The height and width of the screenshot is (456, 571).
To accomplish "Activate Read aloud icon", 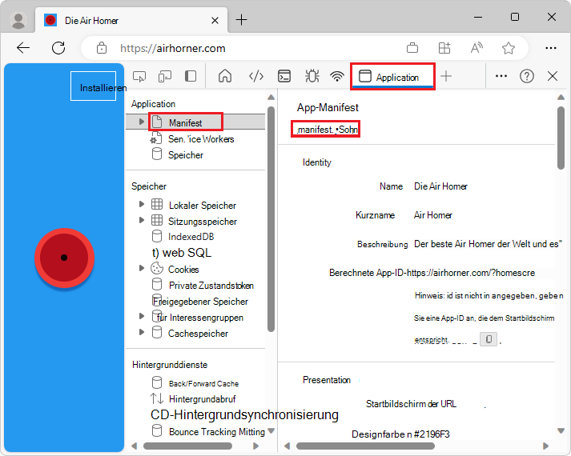I will [477, 48].
